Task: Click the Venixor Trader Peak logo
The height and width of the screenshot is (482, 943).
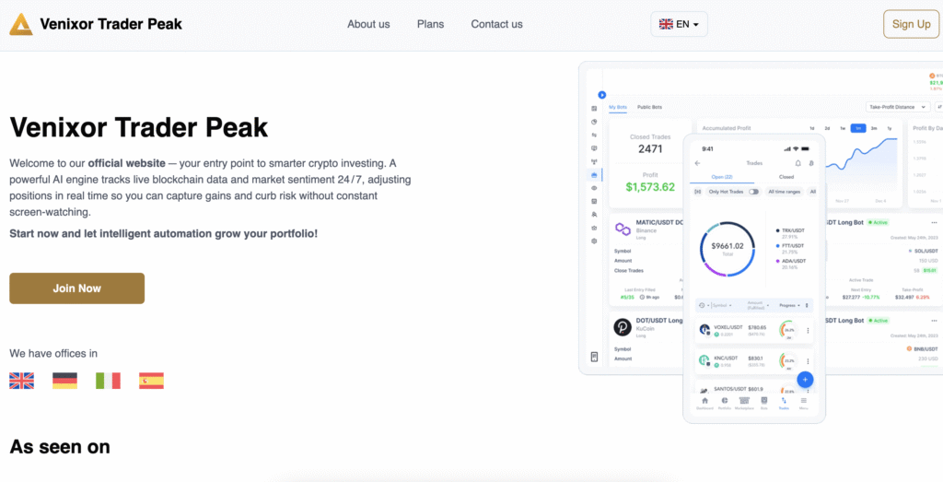Action: (21, 24)
